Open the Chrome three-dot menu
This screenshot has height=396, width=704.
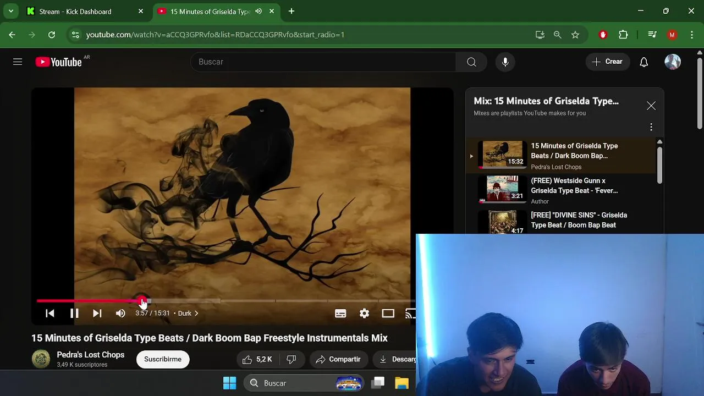692,35
